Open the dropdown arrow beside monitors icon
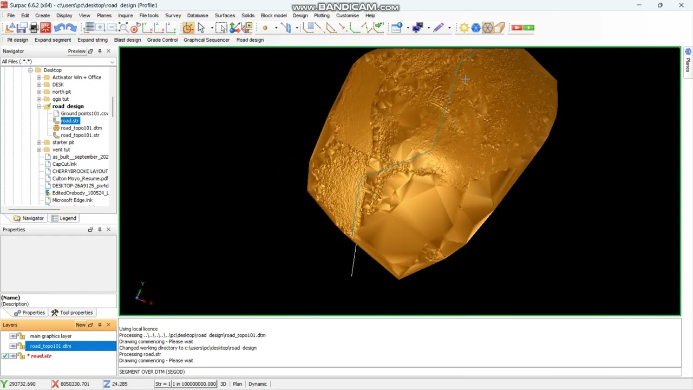Viewport: 693px width, 390px height. click(429, 28)
